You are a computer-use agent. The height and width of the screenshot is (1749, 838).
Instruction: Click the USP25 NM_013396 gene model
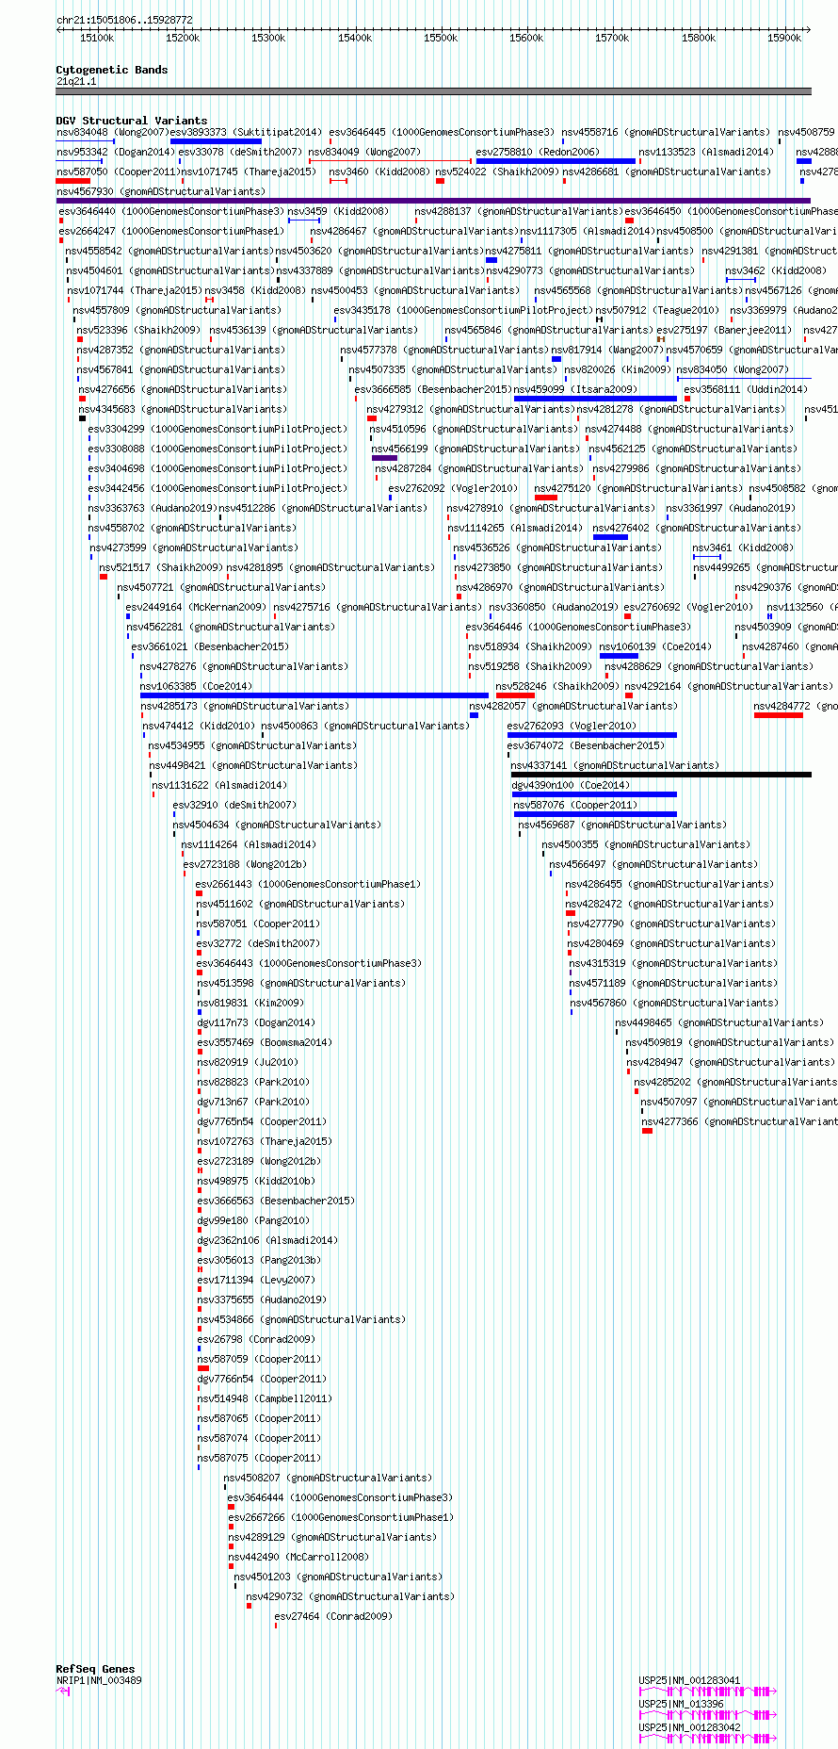point(708,1715)
